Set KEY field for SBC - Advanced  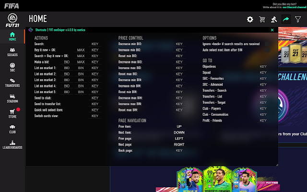tap(263, 84)
